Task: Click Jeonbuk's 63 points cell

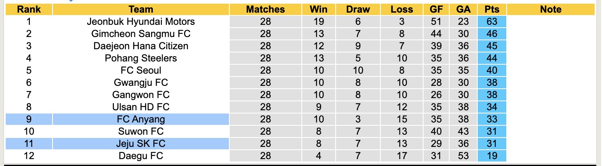Action: point(492,22)
